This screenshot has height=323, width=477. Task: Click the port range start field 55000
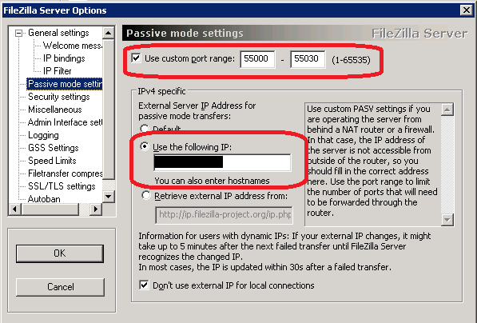pos(257,58)
